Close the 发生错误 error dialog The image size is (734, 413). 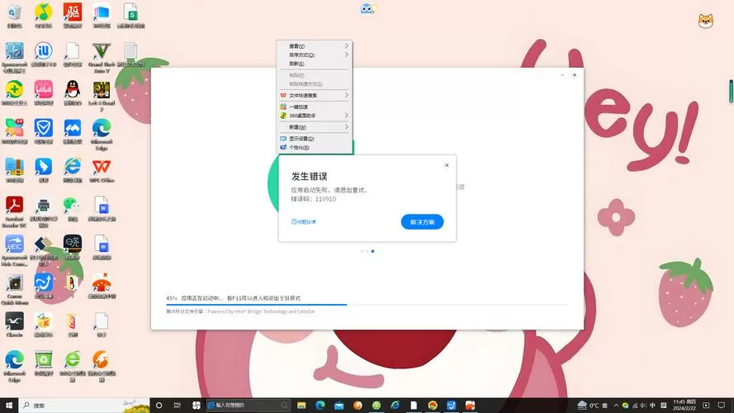[x=447, y=165]
